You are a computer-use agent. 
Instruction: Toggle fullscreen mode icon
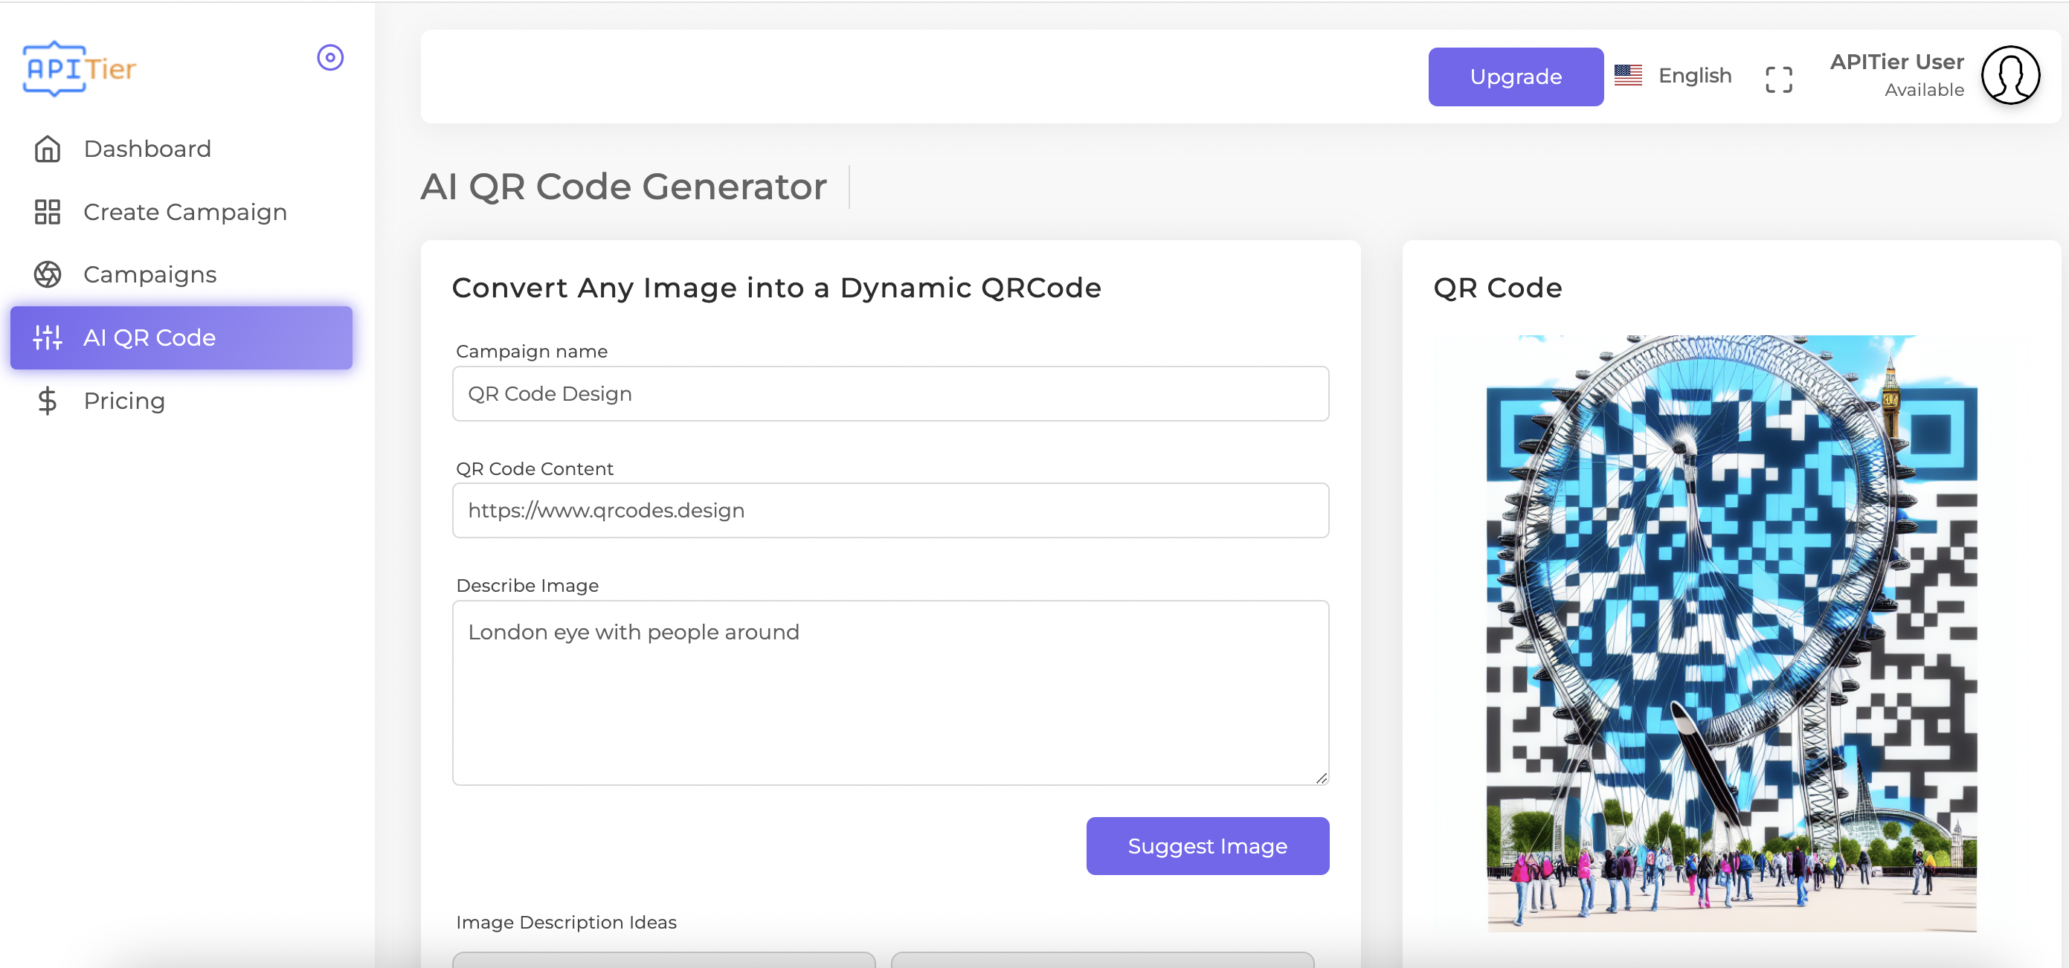point(1778,79)
